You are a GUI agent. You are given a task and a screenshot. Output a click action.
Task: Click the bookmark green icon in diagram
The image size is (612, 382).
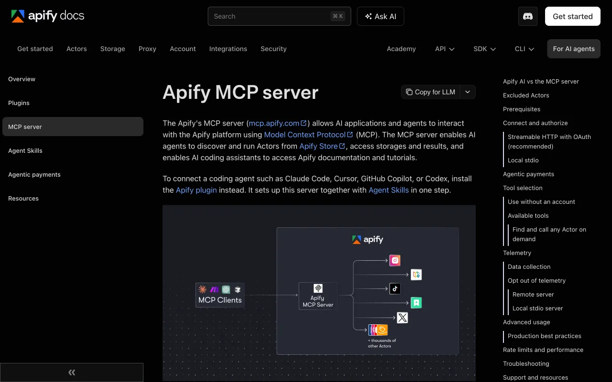pos(416,302)
